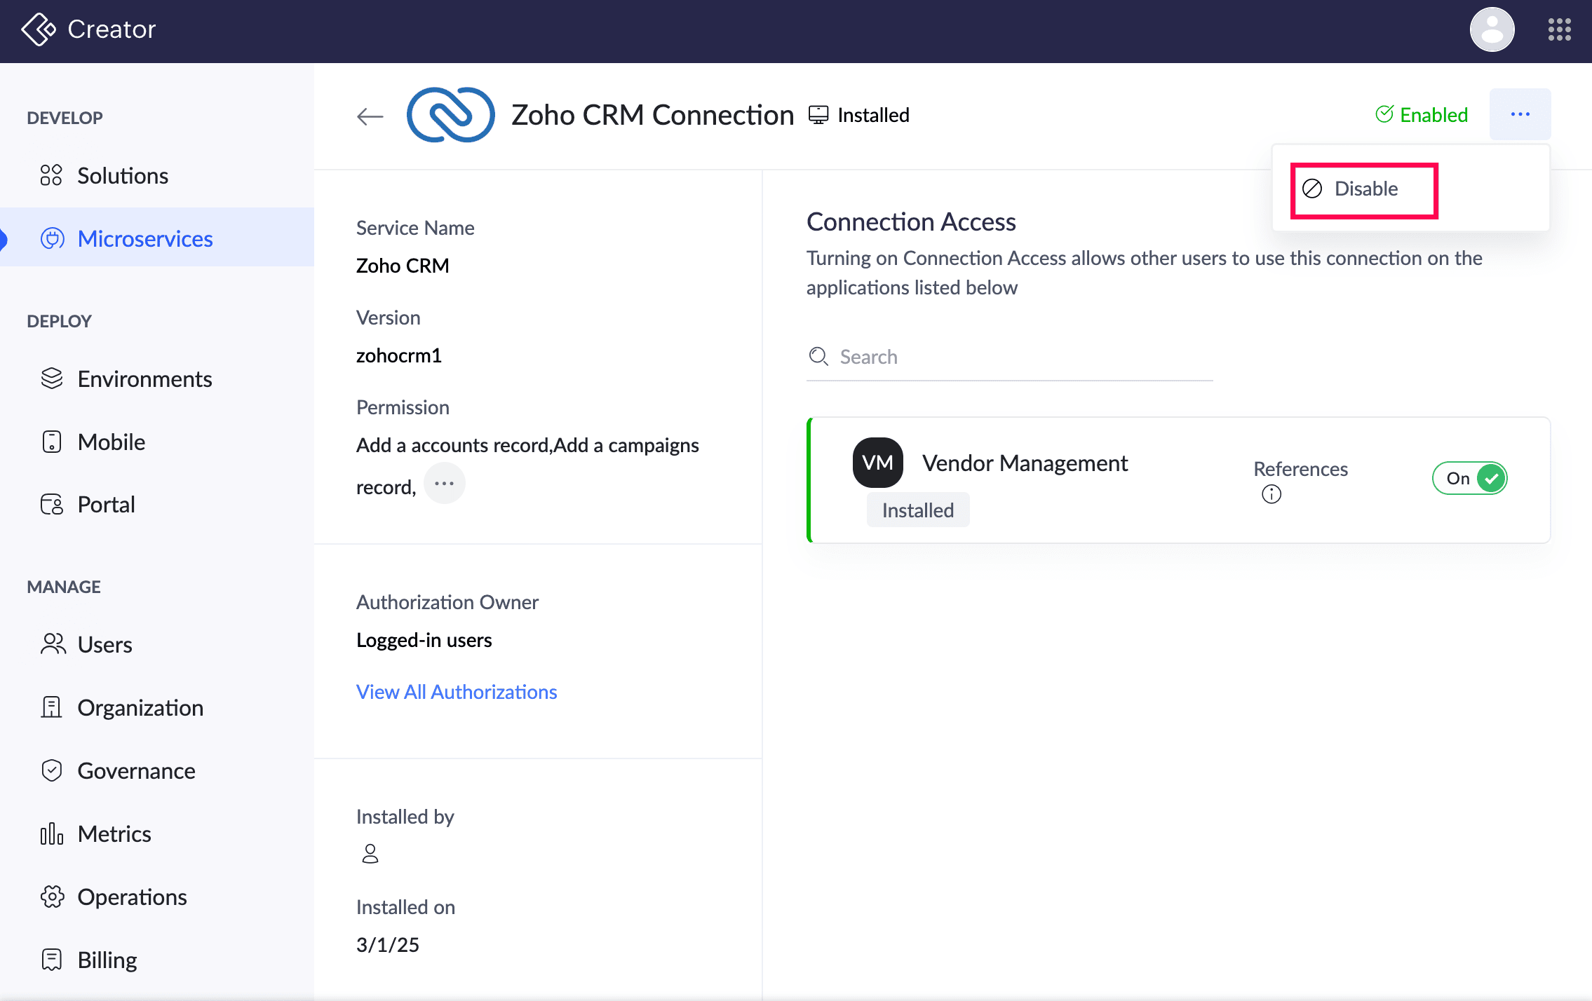Open View All Authorizations link

457,692
